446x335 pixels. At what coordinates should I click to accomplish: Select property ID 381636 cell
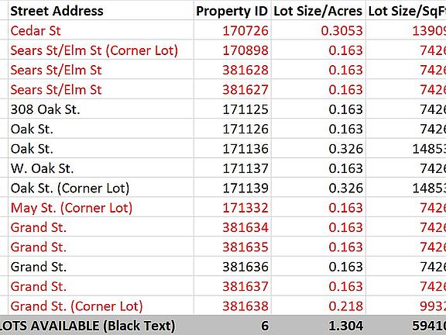click(x=232, y=266)
